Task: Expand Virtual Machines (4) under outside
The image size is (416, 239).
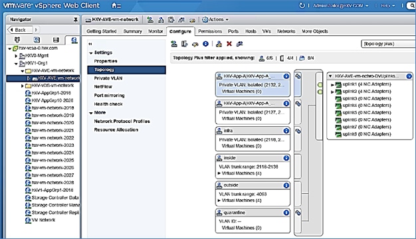Action: (x=219, y=200)
